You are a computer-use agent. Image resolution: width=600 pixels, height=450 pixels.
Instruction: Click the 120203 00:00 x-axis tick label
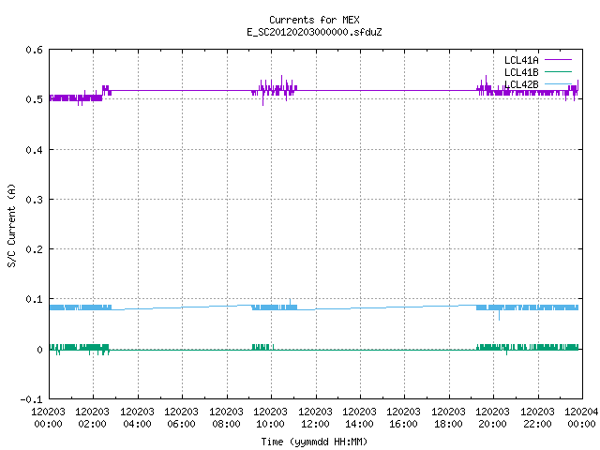48,418
